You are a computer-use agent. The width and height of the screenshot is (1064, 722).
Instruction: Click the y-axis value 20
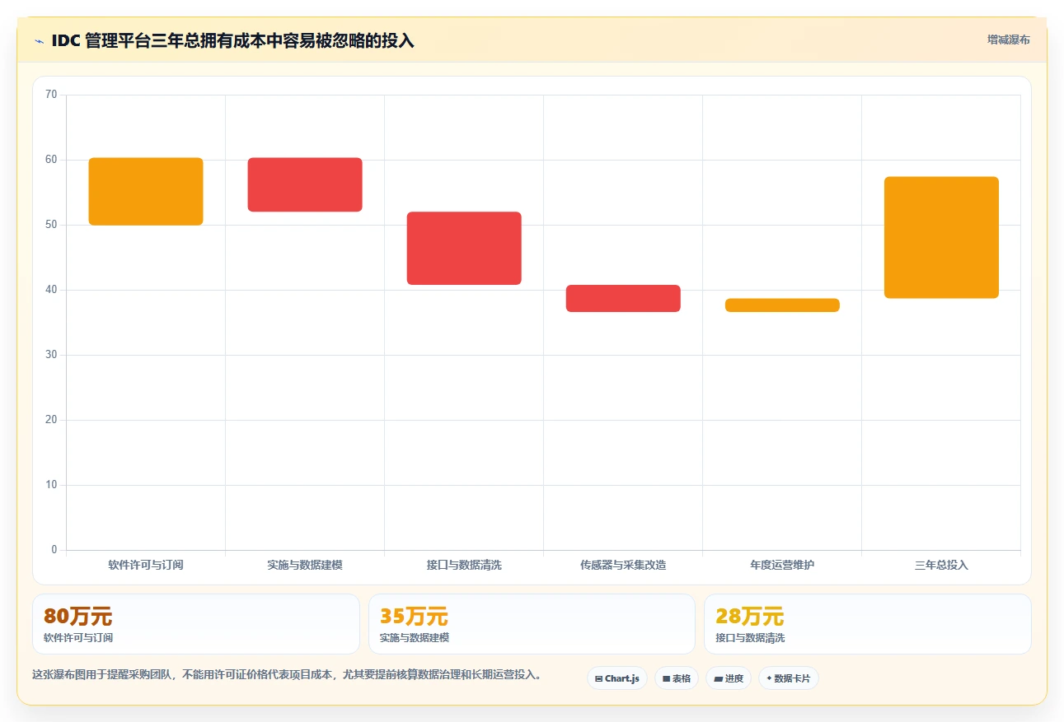pos(51,420)
